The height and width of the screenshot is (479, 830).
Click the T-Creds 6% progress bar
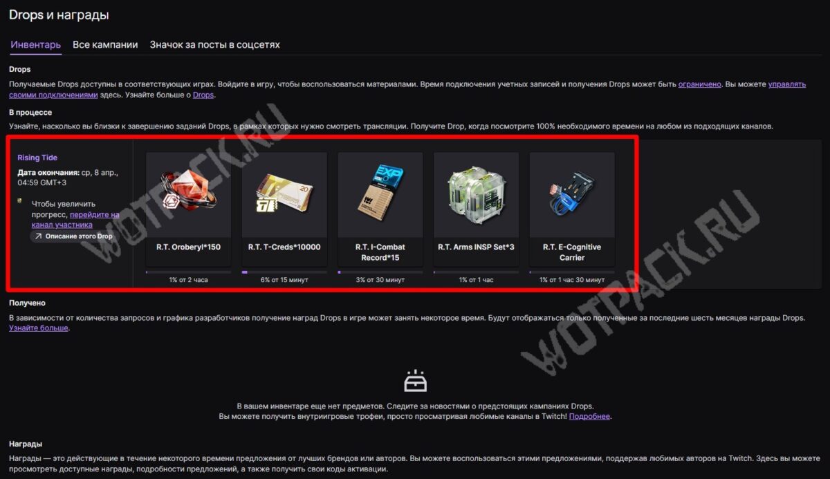284,272
